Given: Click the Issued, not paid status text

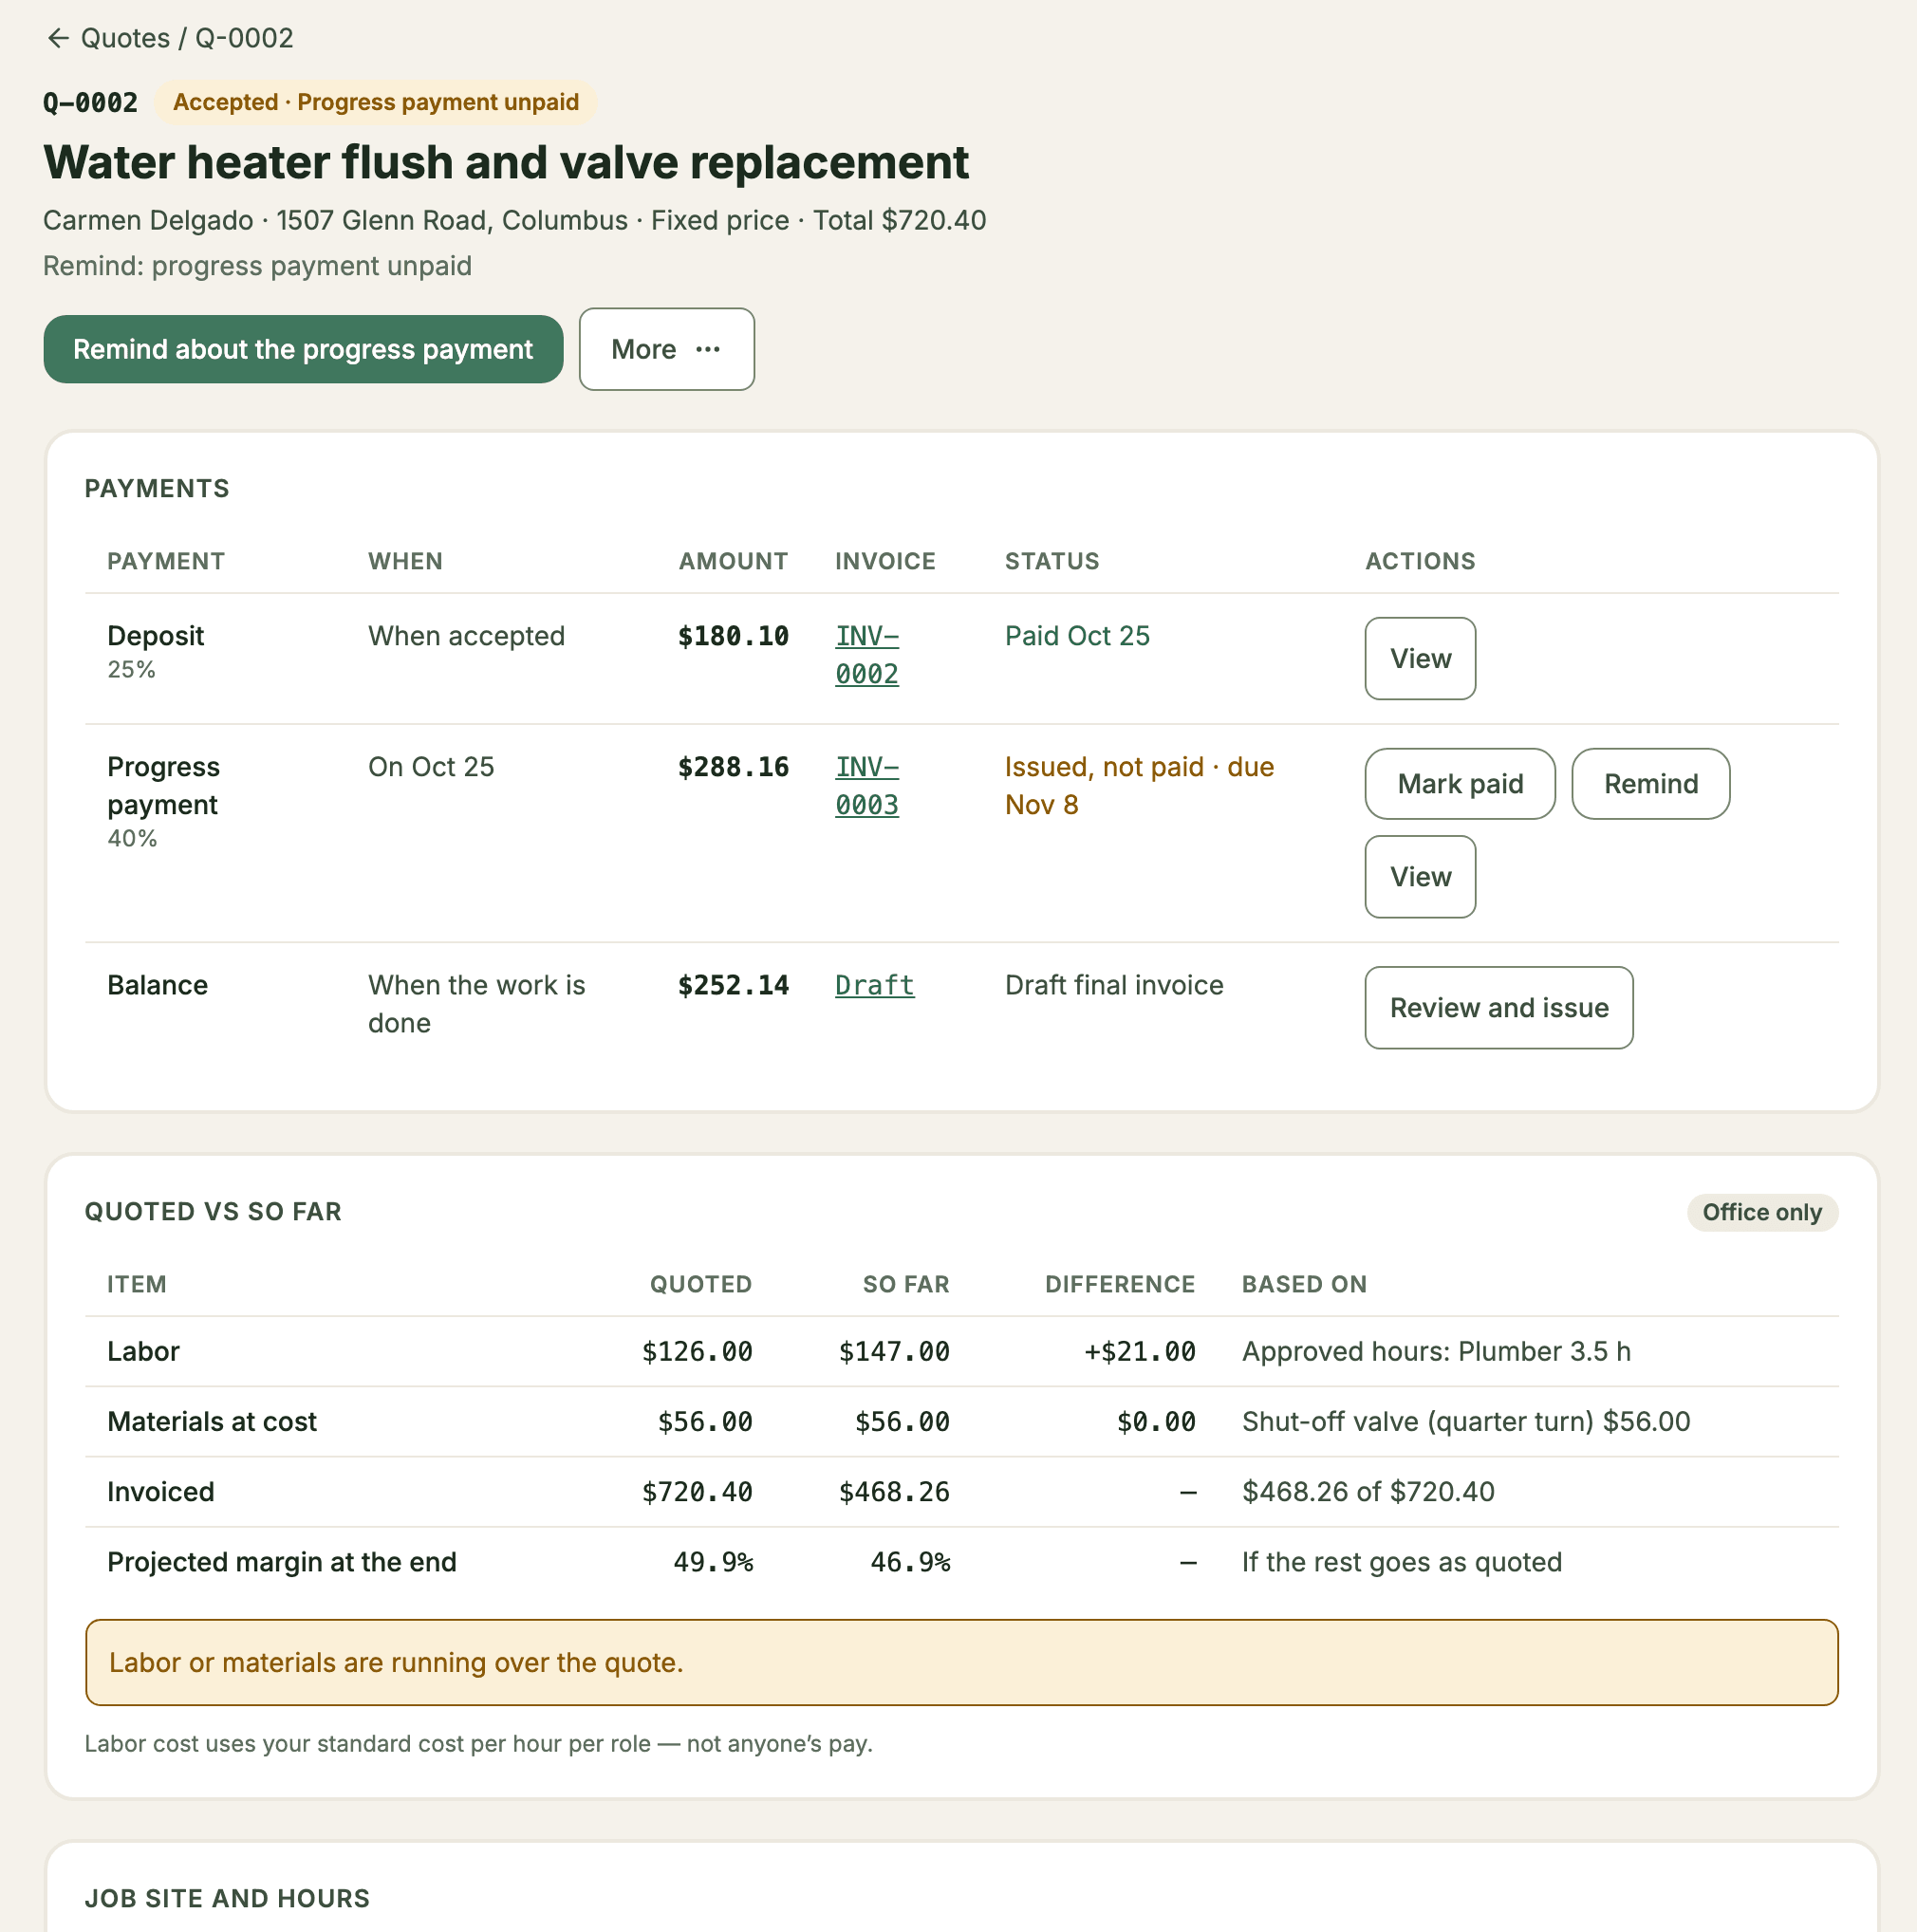Looking at the screenshot, I should click(1139, 785).
